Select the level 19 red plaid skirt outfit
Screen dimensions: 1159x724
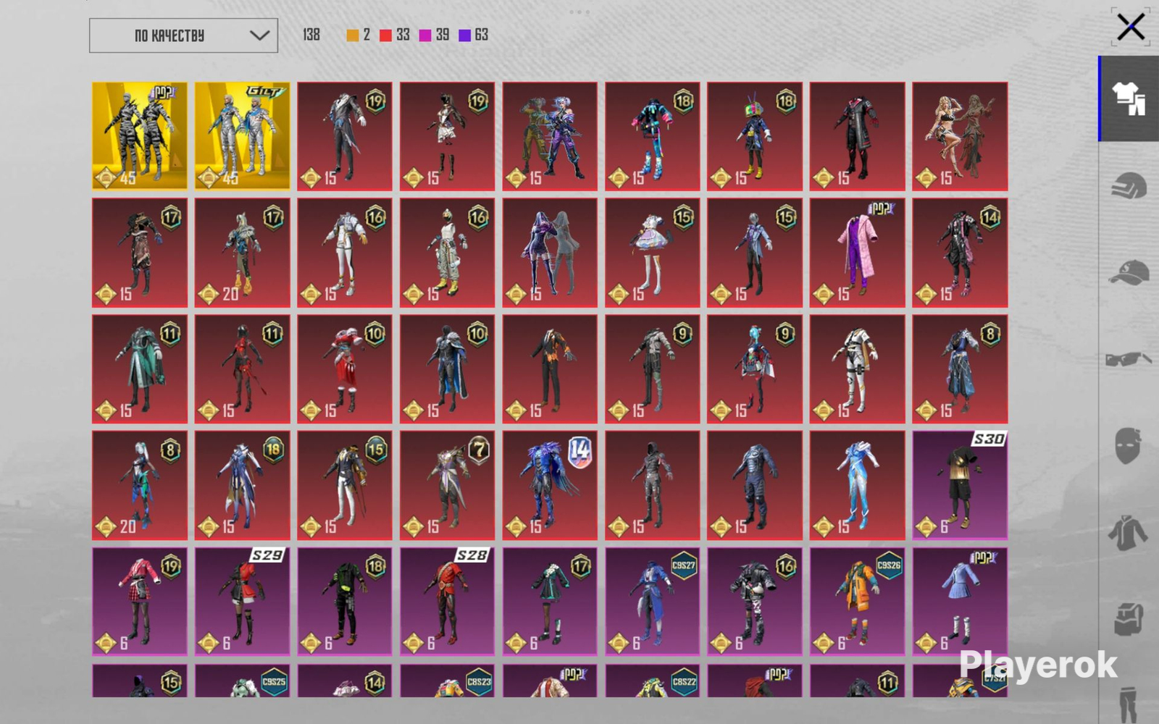coord(140,602)
